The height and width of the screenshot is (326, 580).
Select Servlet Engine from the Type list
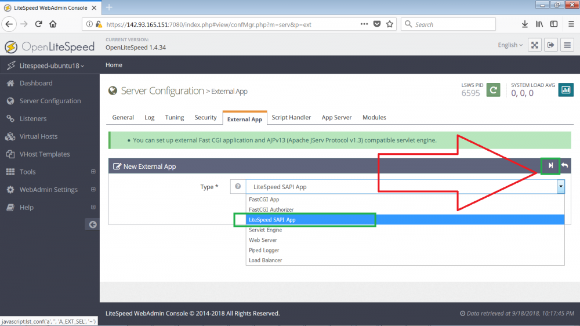pyautogui.click(x=405, y=230)
